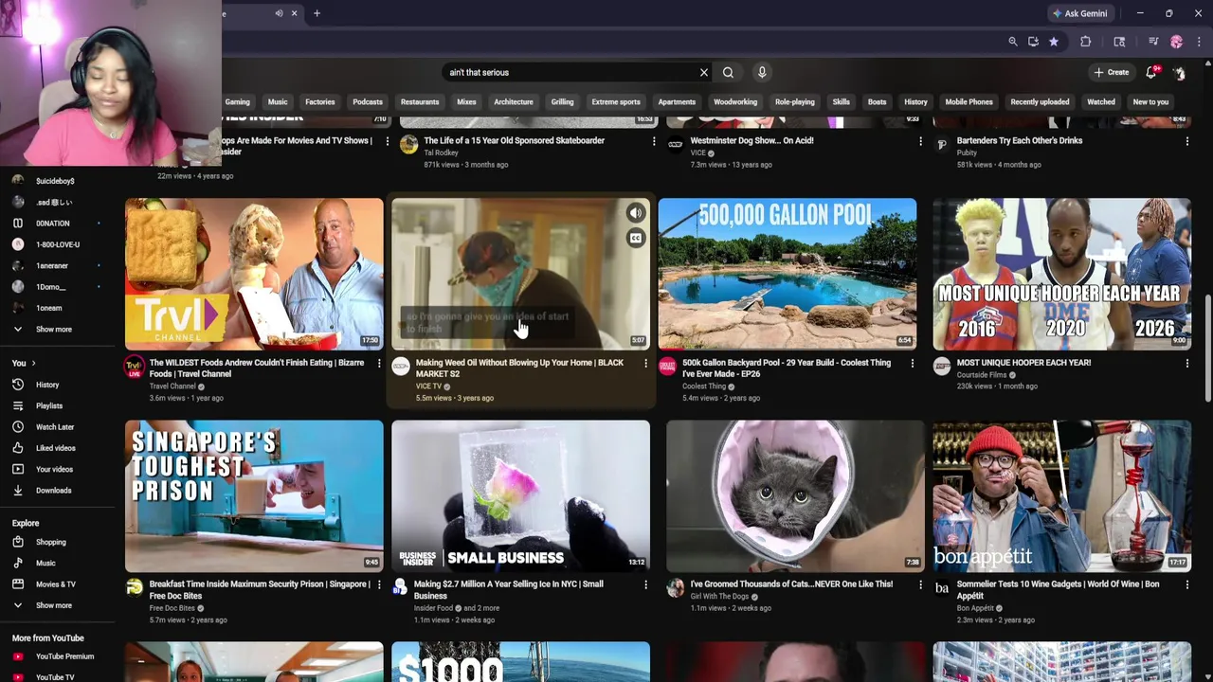1213x682 pixels.
Task: Open Bon Appétit channel link
Action: (975, 608)
